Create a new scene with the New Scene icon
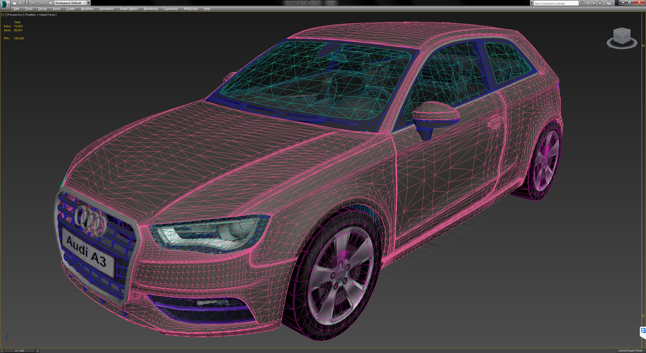The width and height of the screenshot is (646, 353). pos(14,3)
